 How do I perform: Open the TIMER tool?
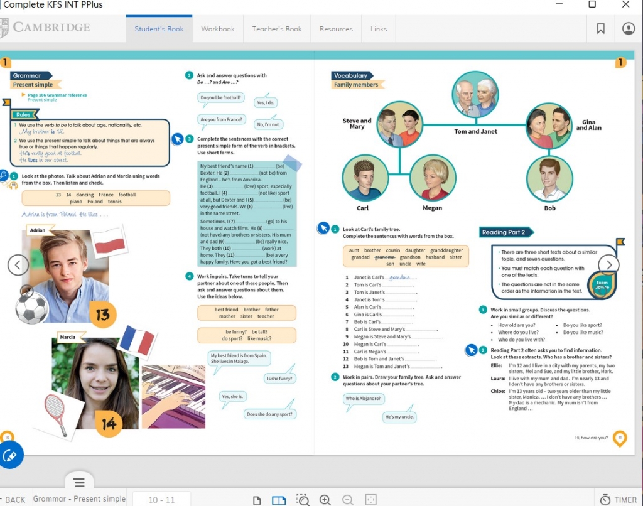(x=619, y=500)
